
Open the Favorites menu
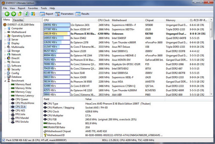pos(33,8)
